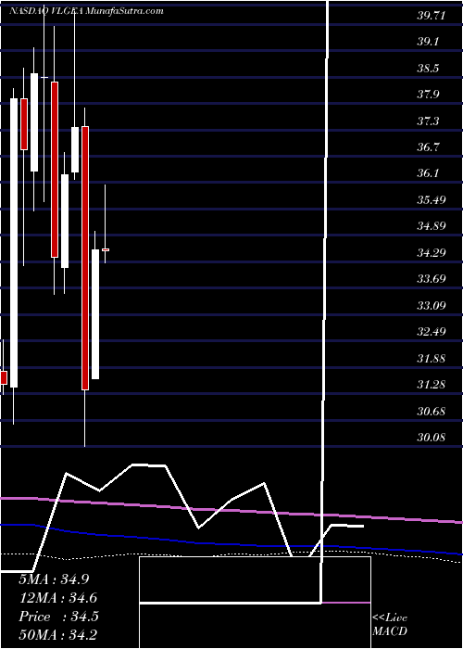Click the 31.28 price axis label
The height and width of the screenshot is (649, 463).
pos(430,385)
